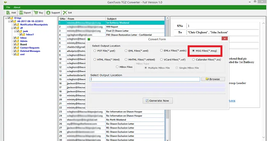Click the From column header
The image size is (267, 141).
86,19
